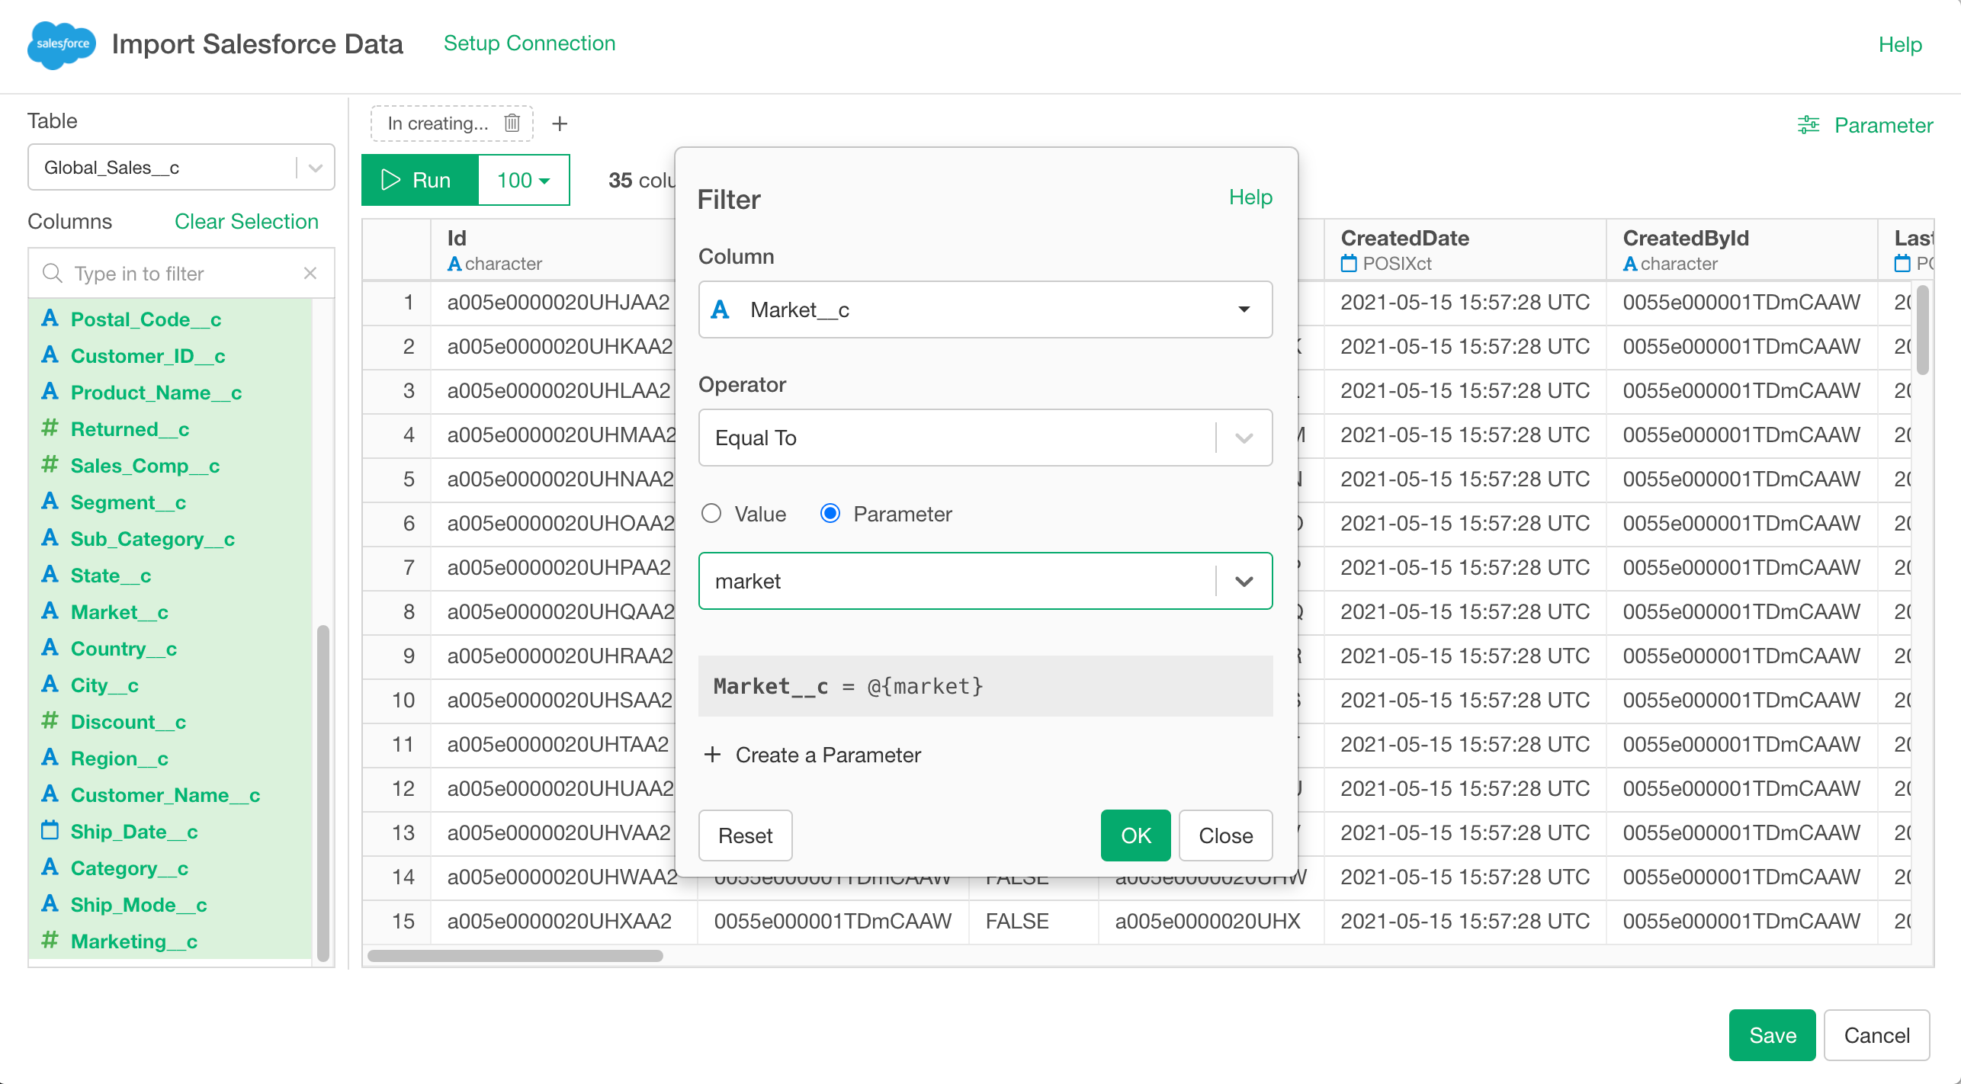The image size is (1961, 1084).
Task: Open the Market__c column dropdown
Action: click(x=985, y=309)
